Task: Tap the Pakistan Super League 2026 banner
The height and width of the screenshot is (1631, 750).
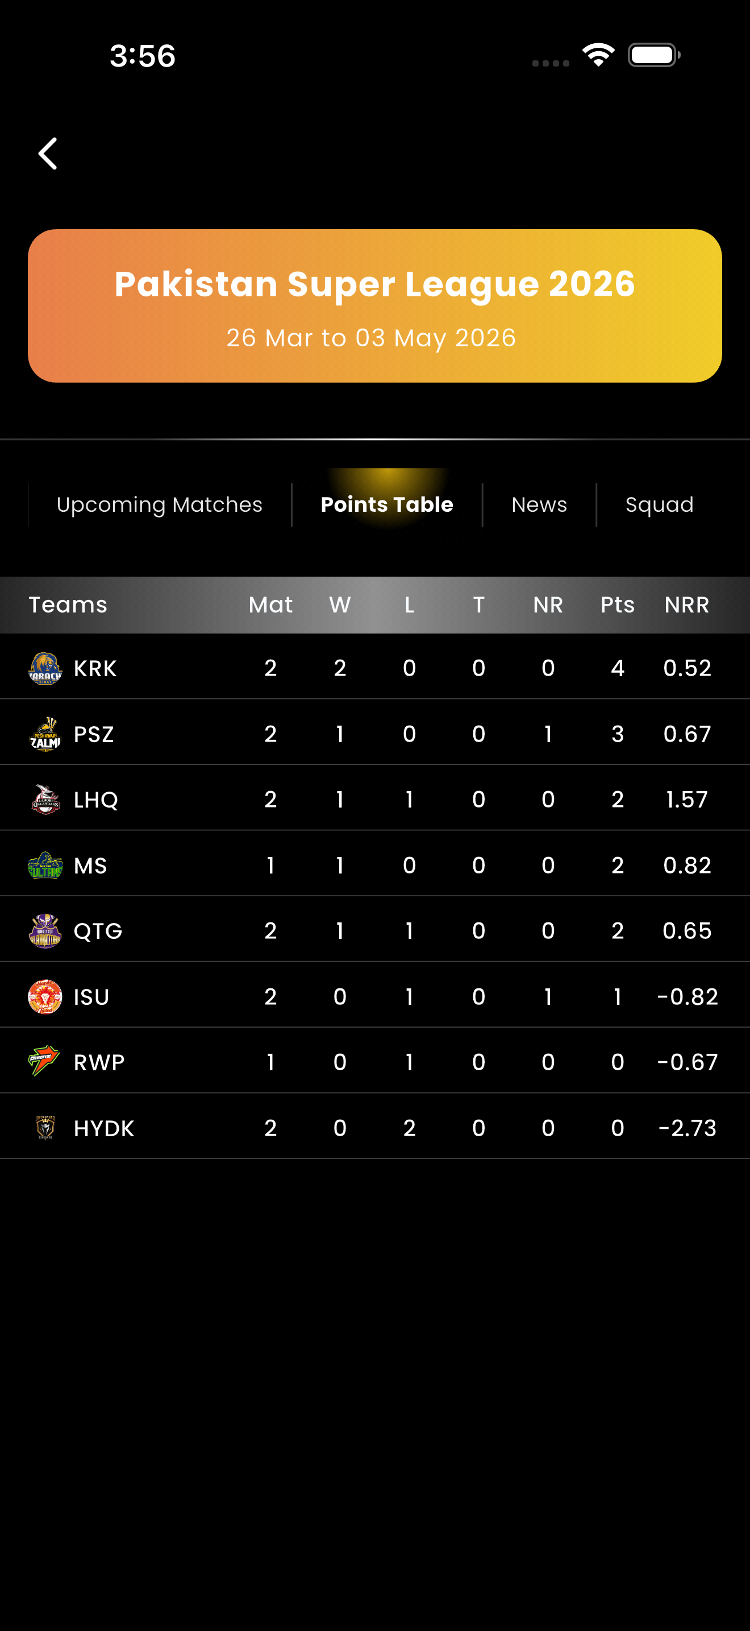Action: [x=375, y=306]
